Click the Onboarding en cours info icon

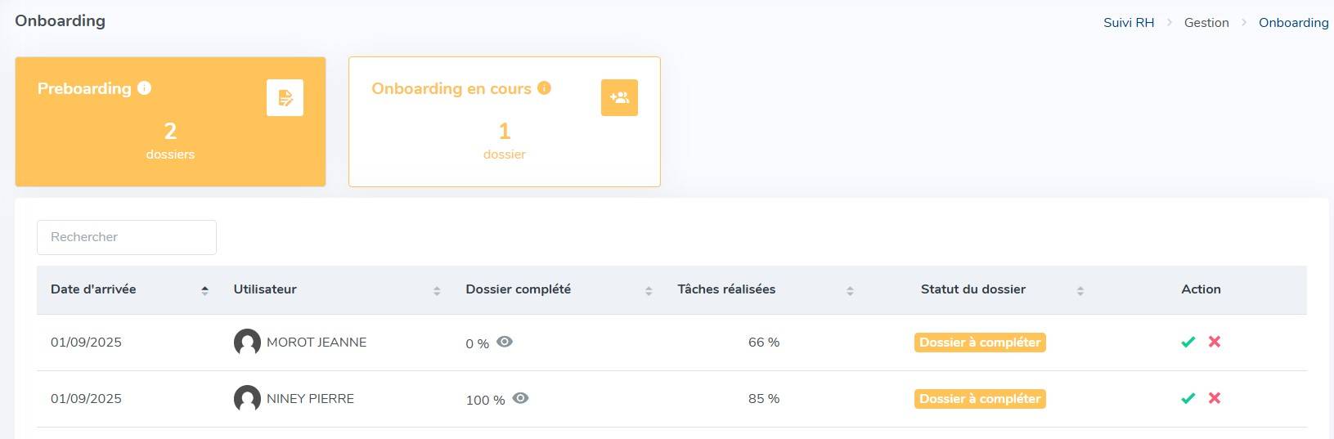(544, 88)
